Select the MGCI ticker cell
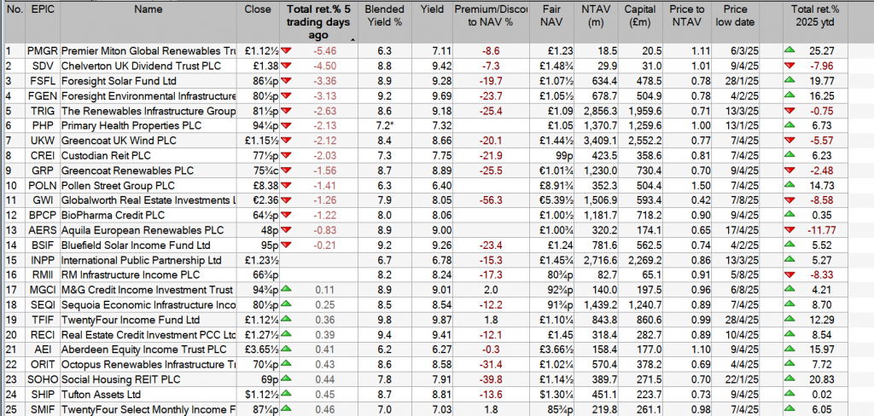The width and height of the screenshot is (874, 416). pyautogui.click(x=43, y=290)
